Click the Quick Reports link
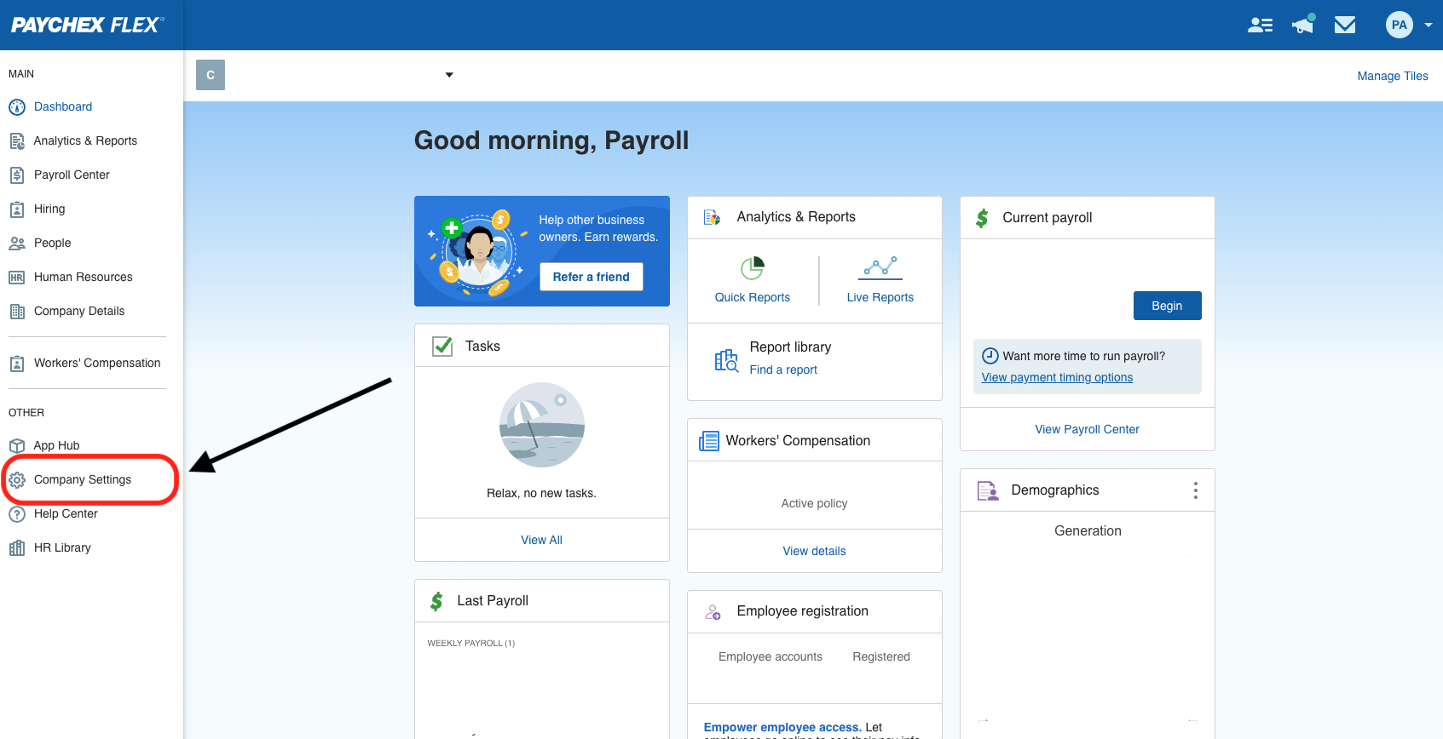This screenshot has height=739, width=1443. click(x=752, y=297)
